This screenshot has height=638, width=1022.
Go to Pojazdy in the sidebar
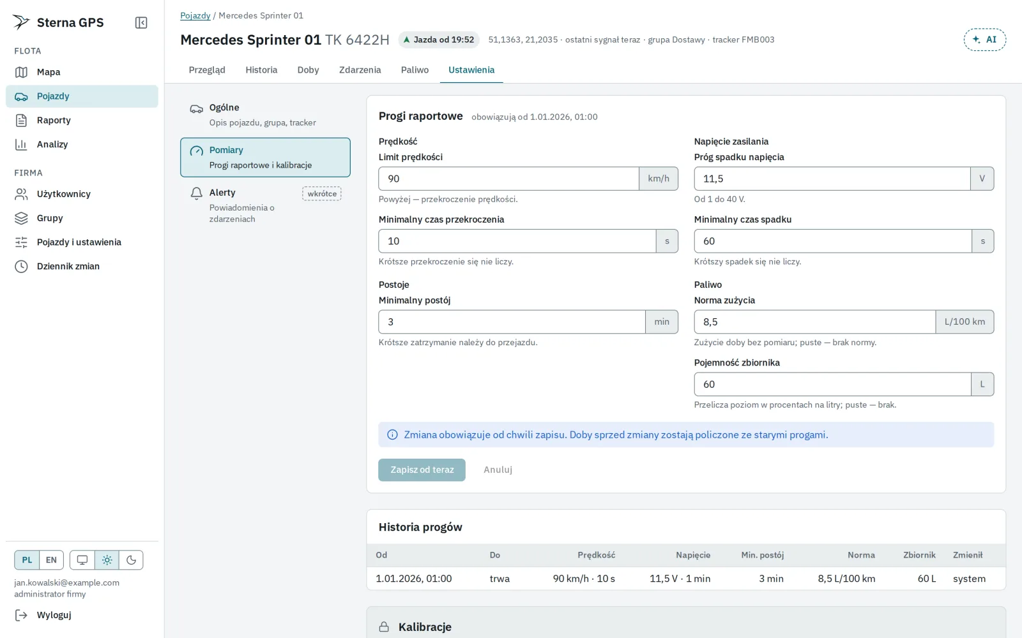[82, 96]
